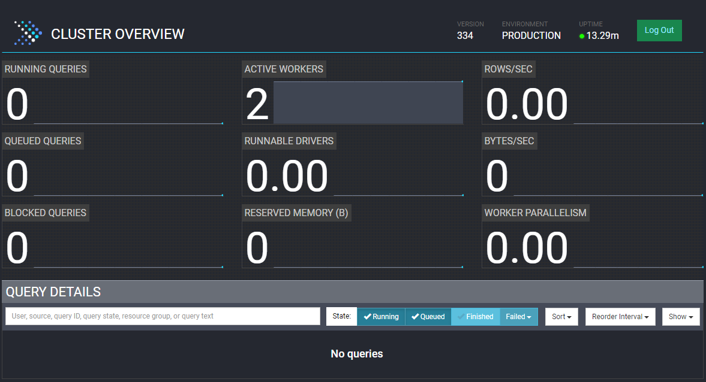Click the Active Workers count of 2
Image resolution: width=706 pixels, height=382 pixels.
tap(257, 103)
